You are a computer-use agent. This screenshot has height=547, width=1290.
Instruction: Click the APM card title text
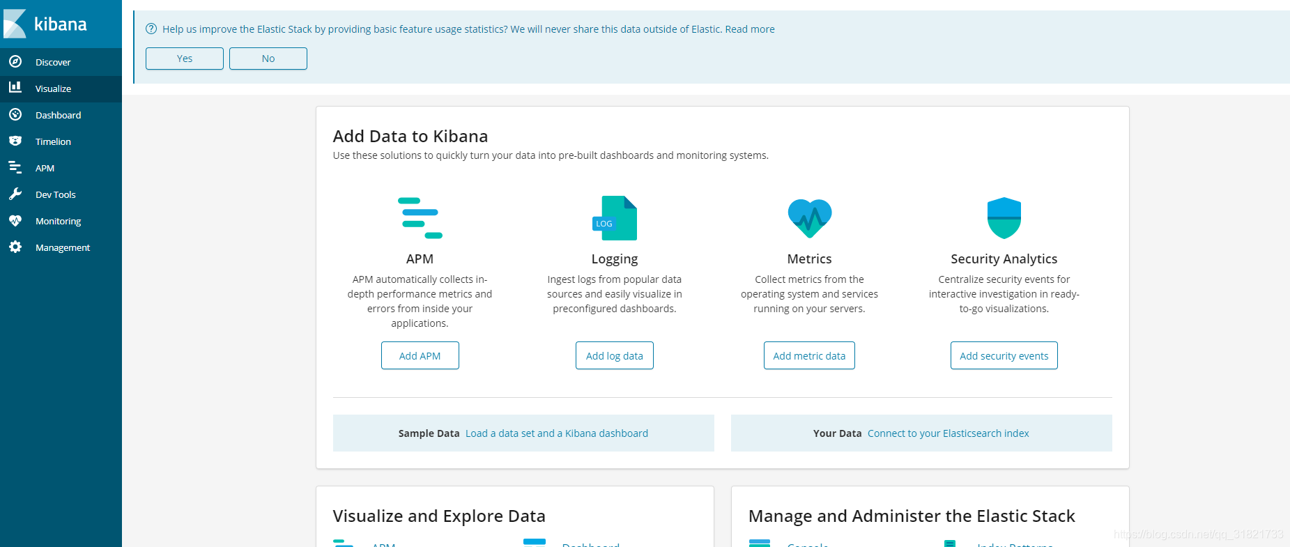(x=420, y=259)
